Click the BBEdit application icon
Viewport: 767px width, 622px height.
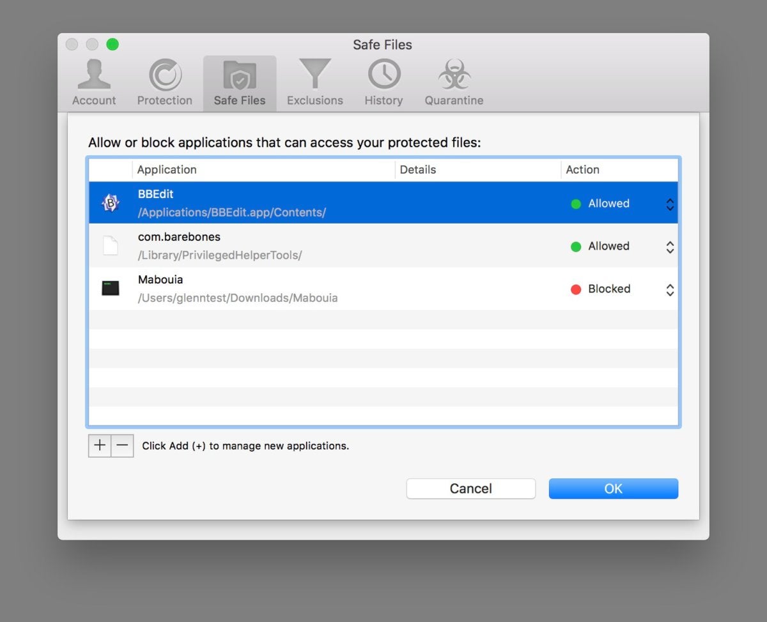[x=111, y=203]
